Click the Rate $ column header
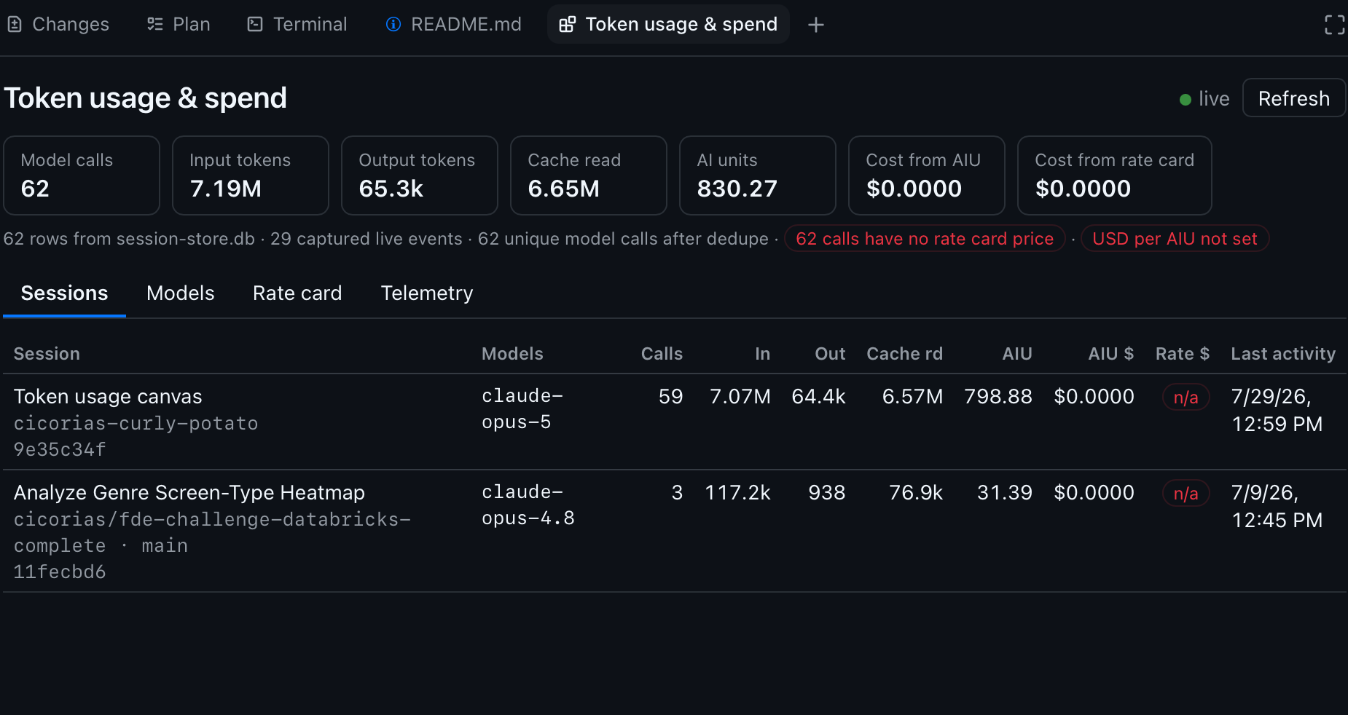The width and height of the screenshot is (1348, 715). coord(1183,354)
